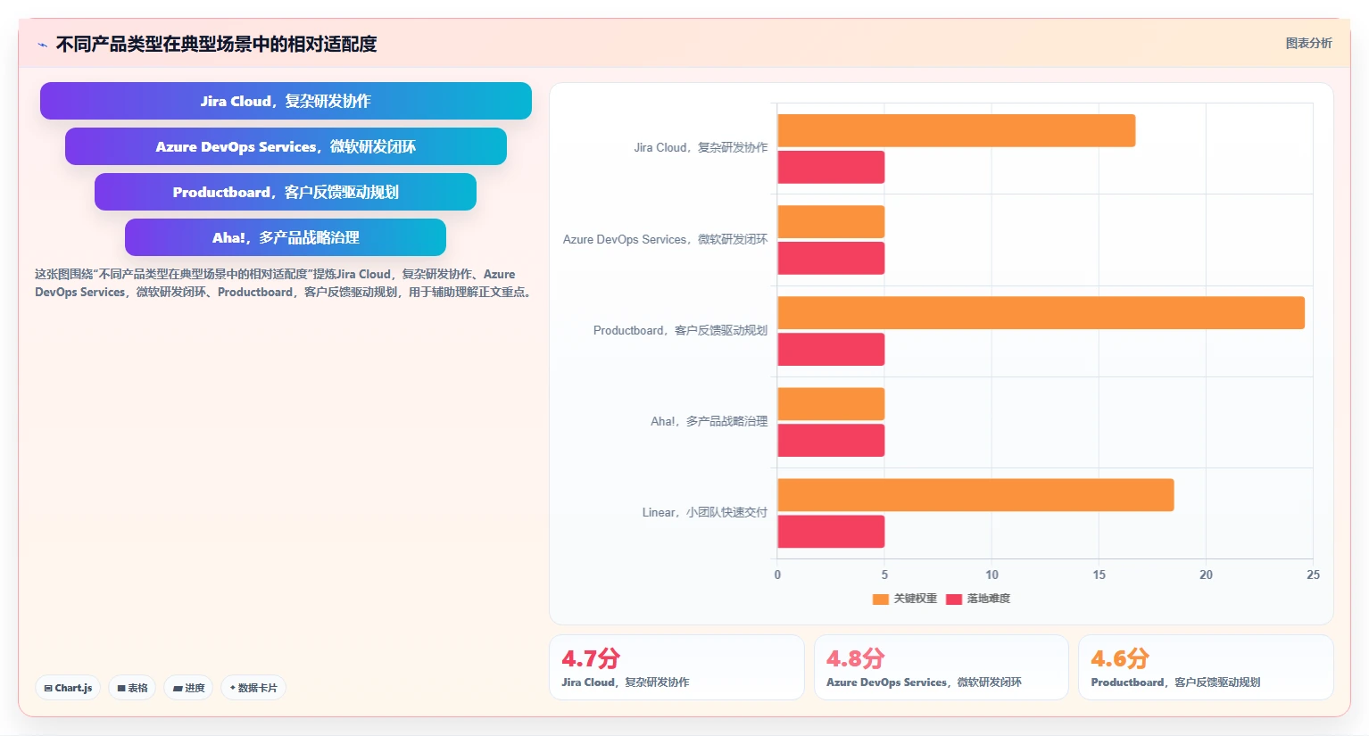Click the title 不同产品类型在典型场景中的相对适配度

216,44
